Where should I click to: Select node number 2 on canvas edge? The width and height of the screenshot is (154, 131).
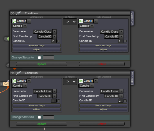point(8,65)
